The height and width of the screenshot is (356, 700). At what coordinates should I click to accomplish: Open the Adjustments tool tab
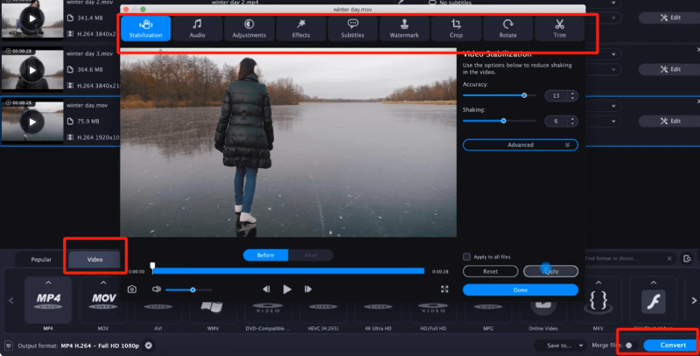click(x=249, y=29)
